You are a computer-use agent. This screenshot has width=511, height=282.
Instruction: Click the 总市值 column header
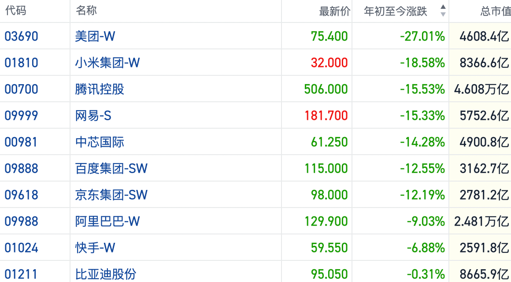[x=495, y=11]
